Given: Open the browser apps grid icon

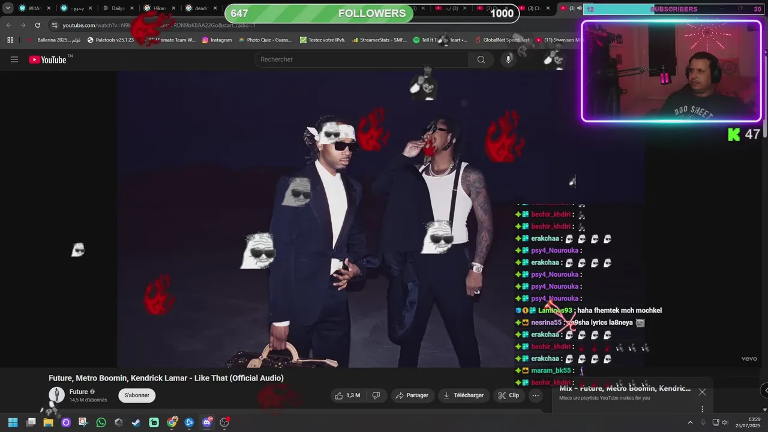Looking at the screenshot, I should pyautogui.click(x=10, y=40).
